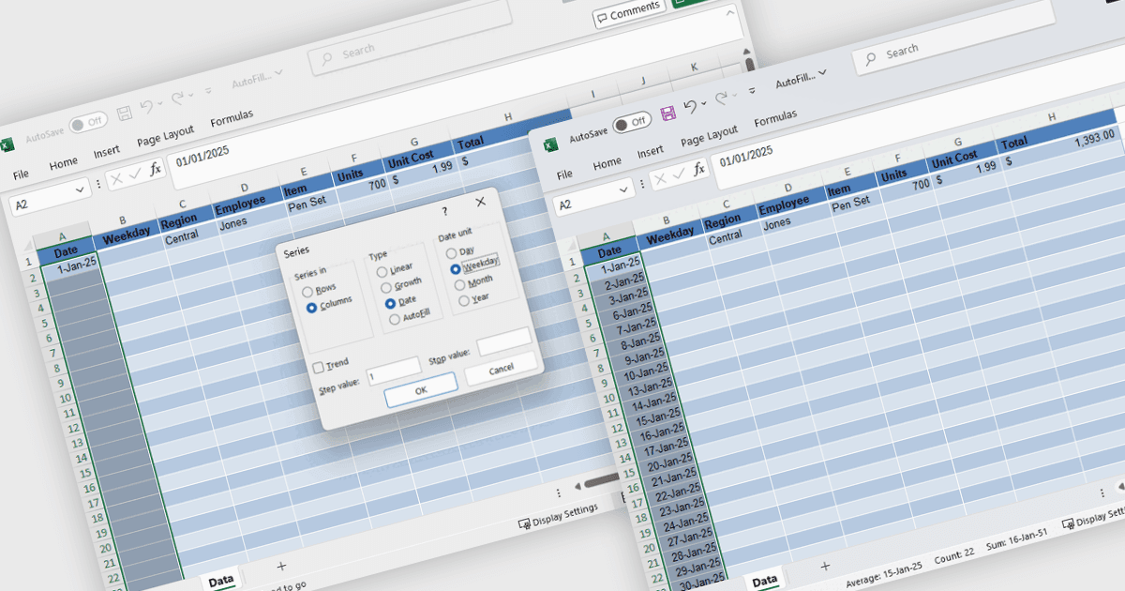
Task: Toggle AutoSave switch in right window
Action: [633, 123]
